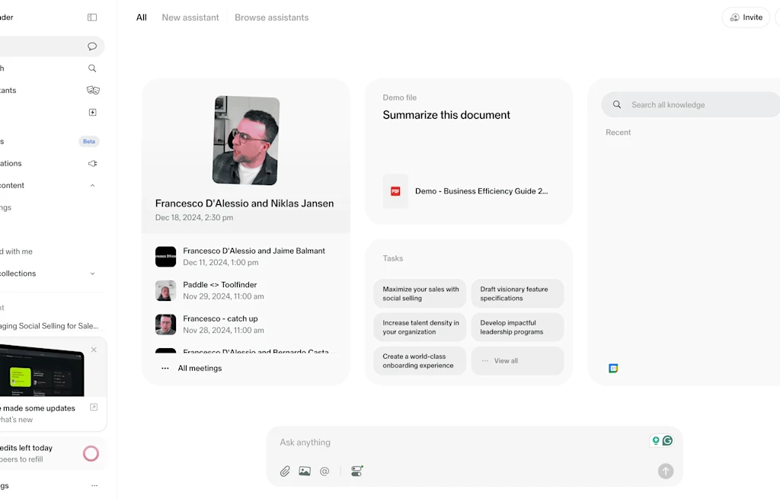Open the what's new external link icon
Screen dimensions: 780x499
click(x=94, y=407)
